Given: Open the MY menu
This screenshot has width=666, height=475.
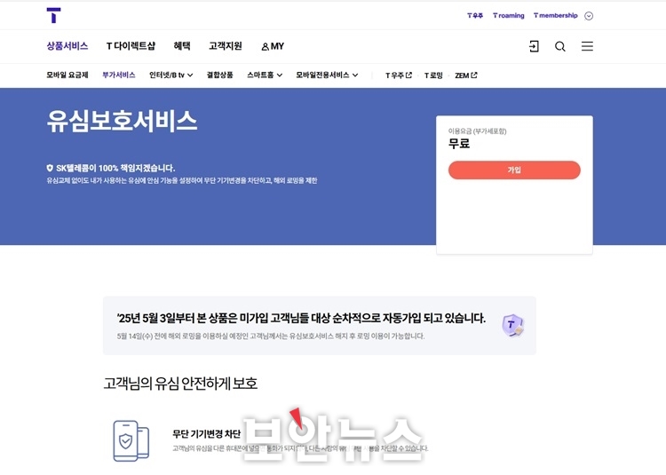Looking at the screenshot, I should coord(273,46).
